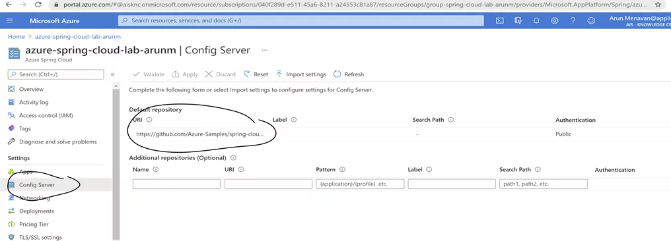Image resolution: width=671 pixels, height=241 pixels.
Task: Refresh the Config Server page
Action: click(349, 74)
